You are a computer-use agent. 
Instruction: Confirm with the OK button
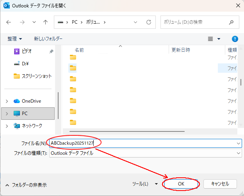pyautogui.click(x=181, y=184)
